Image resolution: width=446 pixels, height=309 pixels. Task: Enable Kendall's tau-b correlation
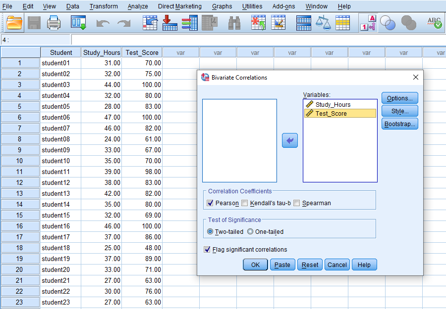[244, 203]
